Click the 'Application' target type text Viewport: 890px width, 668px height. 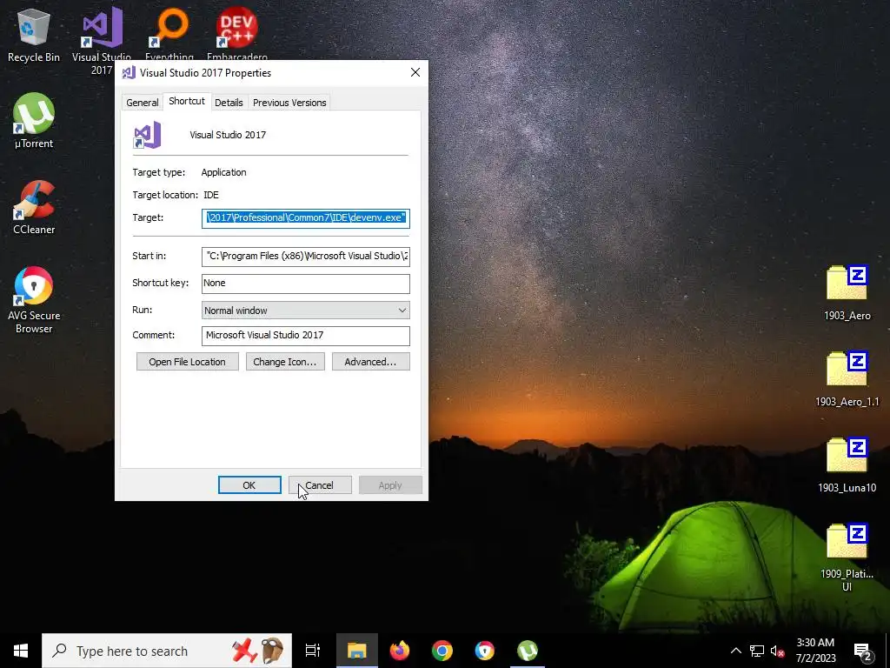point(223,173)
